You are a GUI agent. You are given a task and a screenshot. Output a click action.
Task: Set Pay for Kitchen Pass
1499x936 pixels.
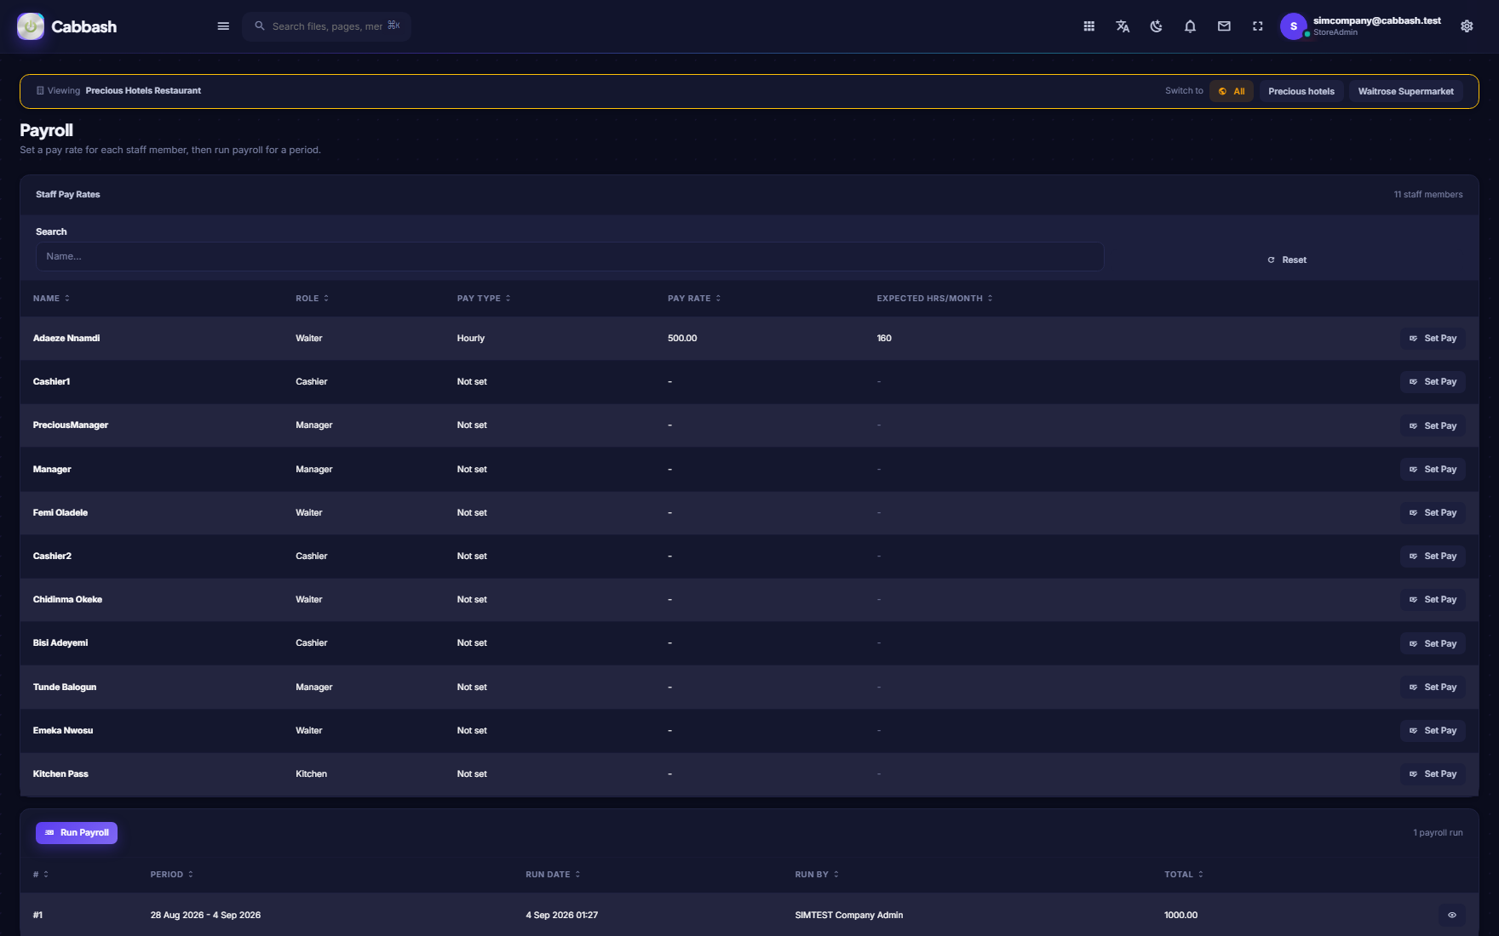pyautogui.click(x=1433, y=774)
